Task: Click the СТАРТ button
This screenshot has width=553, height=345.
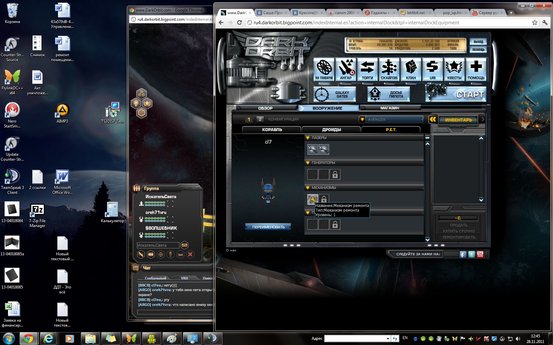Action: pyautogui.click(x=457, y=95)
